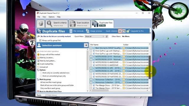Minimize the Duplicate Cleaner window
Image resolution: width=189 pixels, height=106 pixels.
[x=136, y=13]
